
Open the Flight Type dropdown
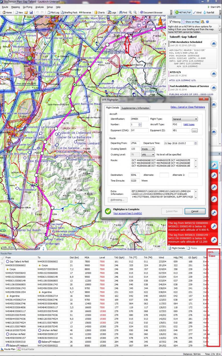[x=185, y=119]
